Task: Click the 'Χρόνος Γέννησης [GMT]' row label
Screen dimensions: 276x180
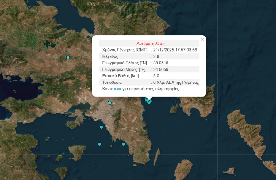Action: coord(125,50)
